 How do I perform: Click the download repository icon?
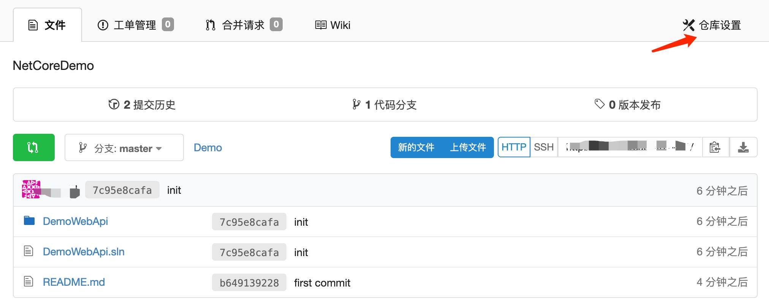(743, 147)
